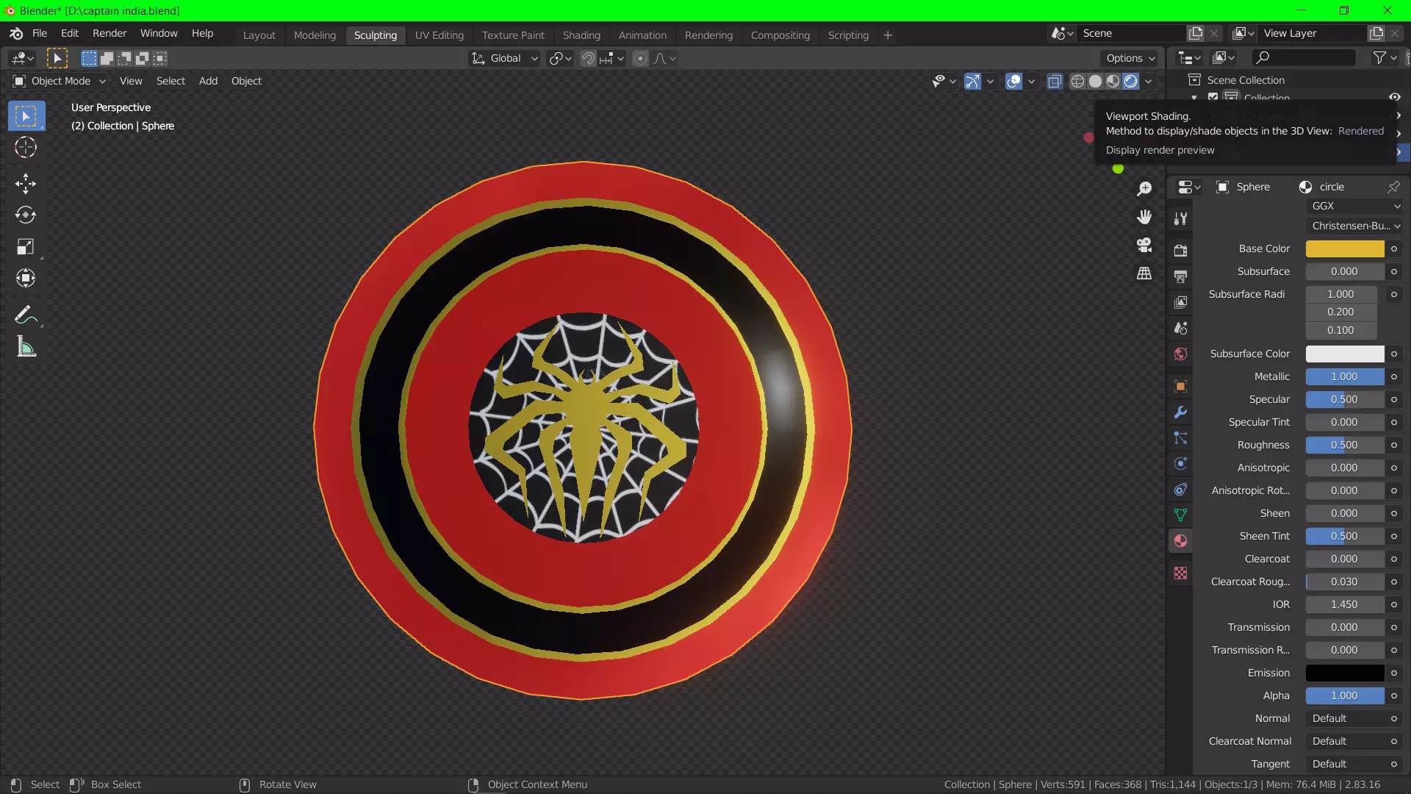The image size is (1411, 794).
Task: Select the Move tool
Action: click(x=26, y=184)
